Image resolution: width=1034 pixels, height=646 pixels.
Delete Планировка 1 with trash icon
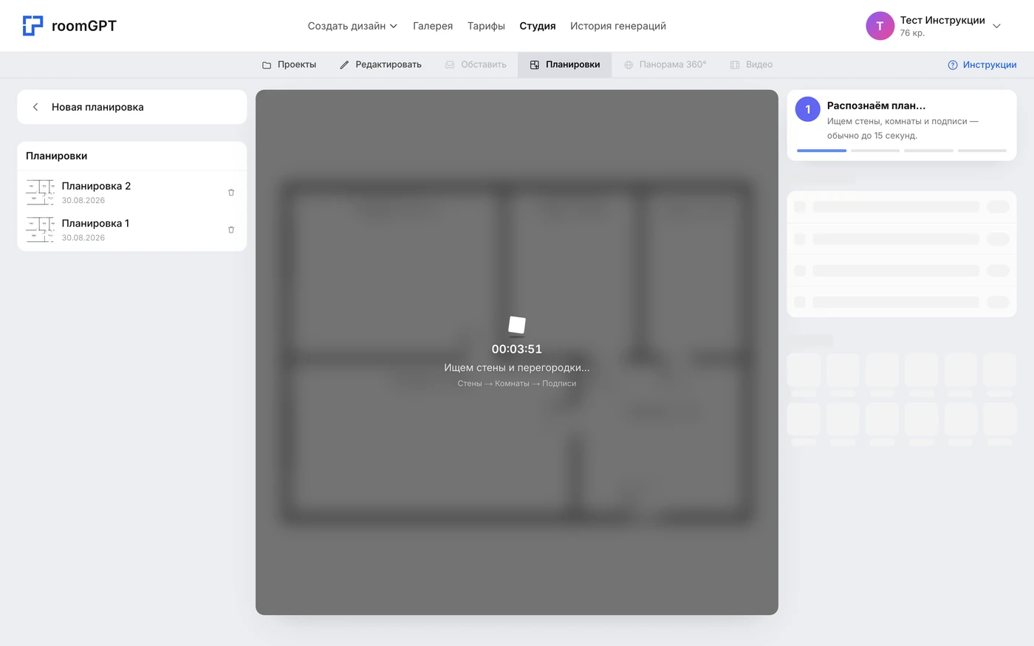(231, 230)
